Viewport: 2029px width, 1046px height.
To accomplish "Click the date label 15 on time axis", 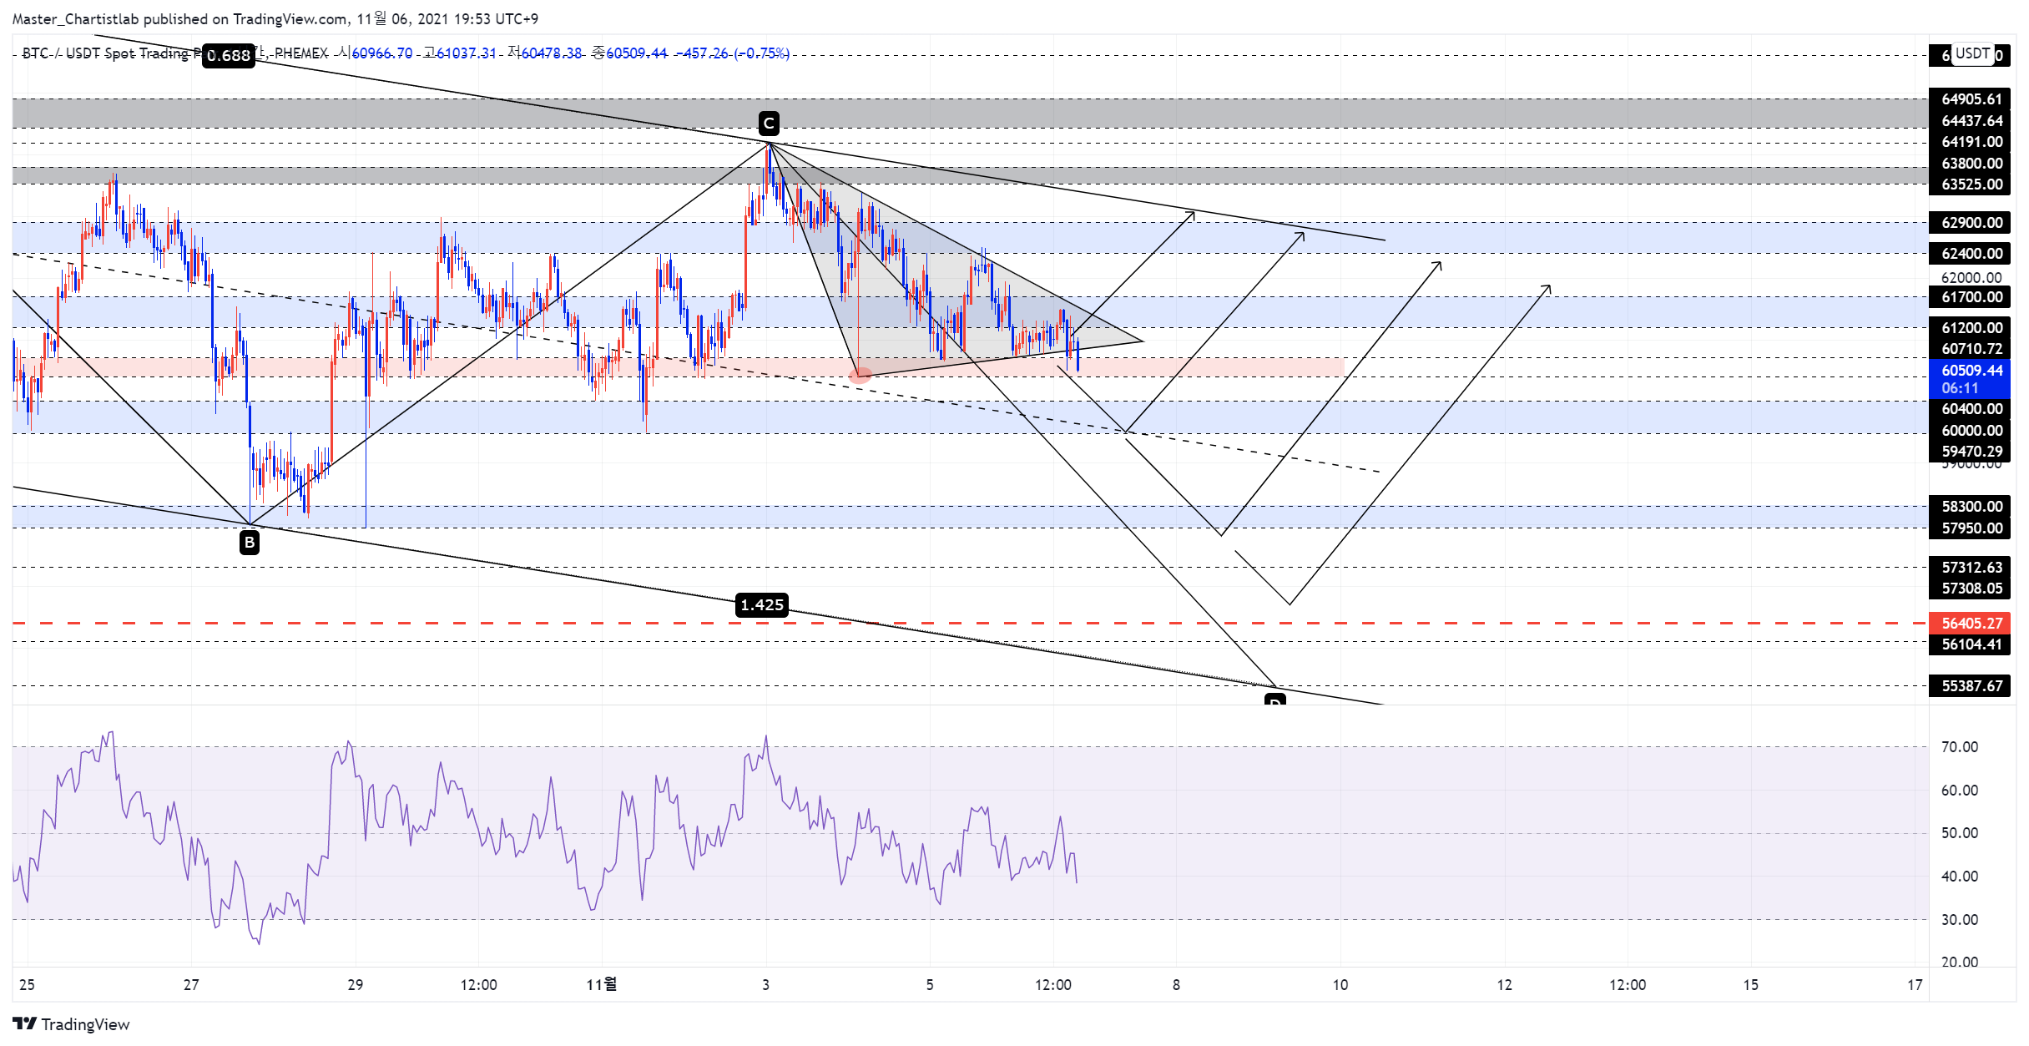I will click(1750, 985).
